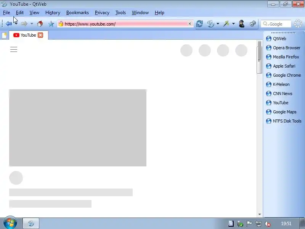
Task: Reload the page with refresh icon
Action: coord(199,24)
